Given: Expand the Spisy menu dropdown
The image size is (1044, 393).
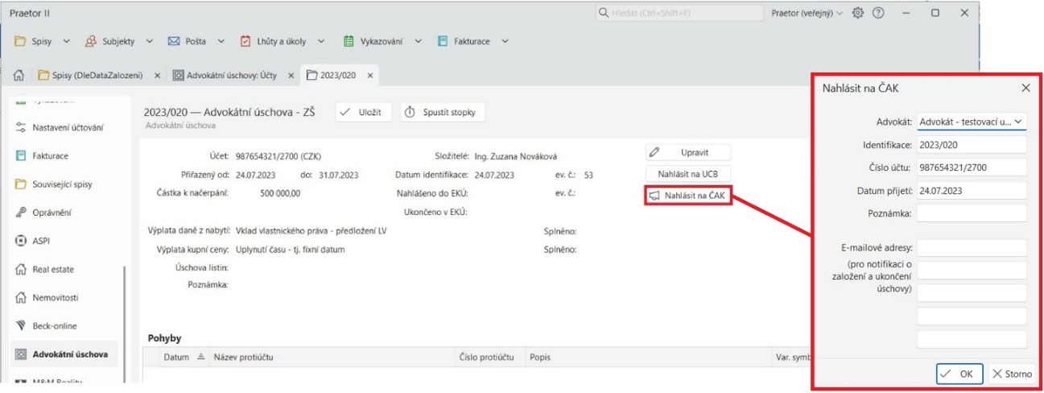Looking at the screenshot, I should click(x=43, y=41).
